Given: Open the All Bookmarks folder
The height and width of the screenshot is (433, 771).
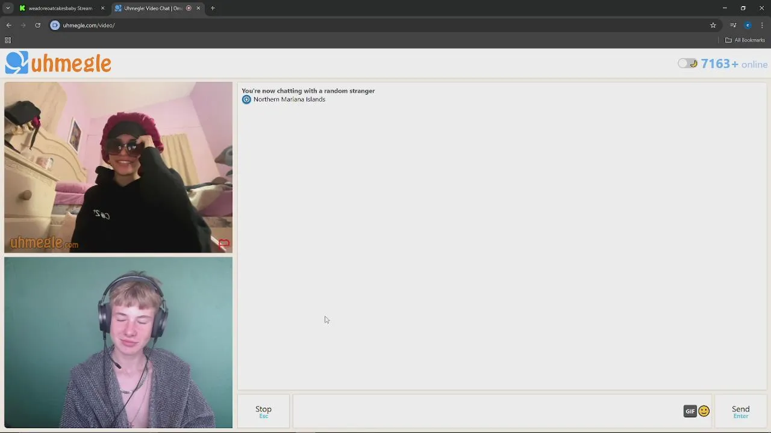Looking at the screenshot, I should tap(745, 40).
